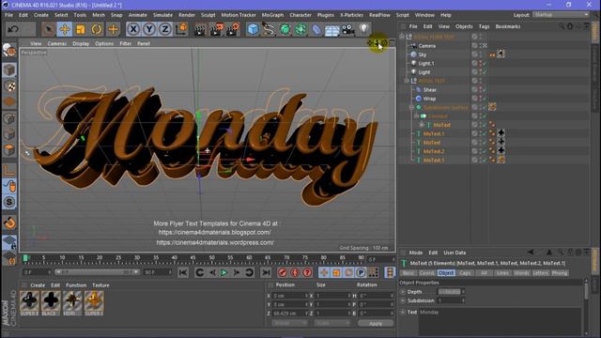The width and height of the screenshot is (601, 338).
Task: Go to end of animation
Action: [x=266, y=273]
